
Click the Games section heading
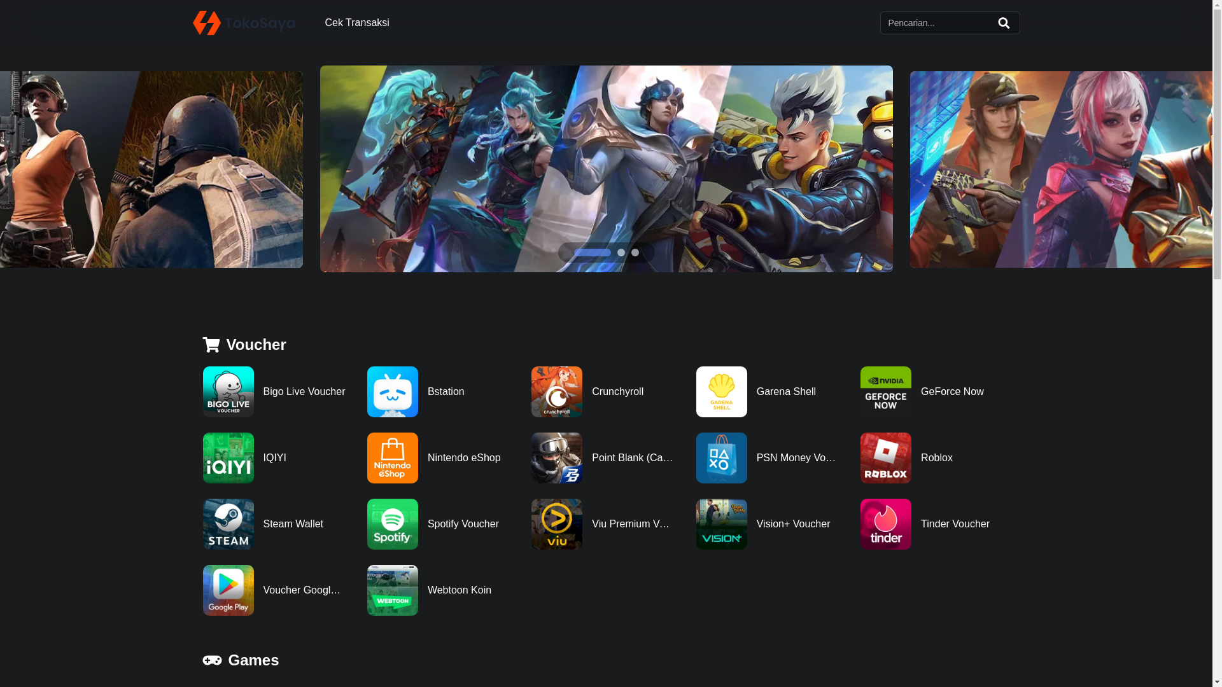pyautogui.click(x=241, y=660)
